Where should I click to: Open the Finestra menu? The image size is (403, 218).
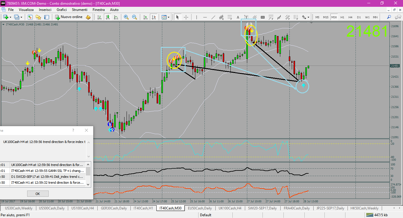[99, 10]
